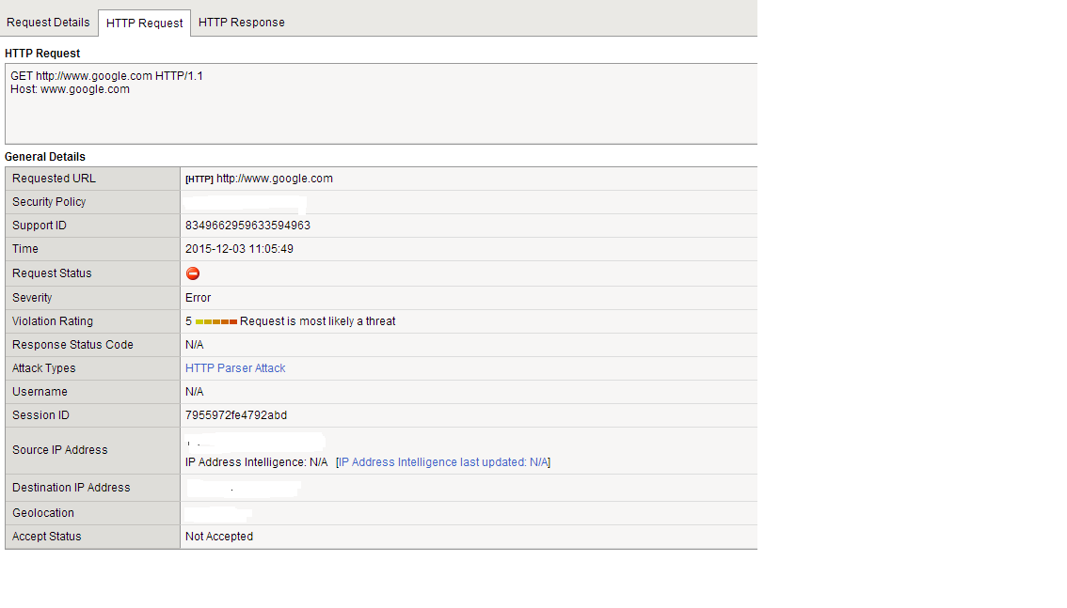Screen dimensions: 1067x608
Task: Click the Security Policy row label
Action: 49,202
